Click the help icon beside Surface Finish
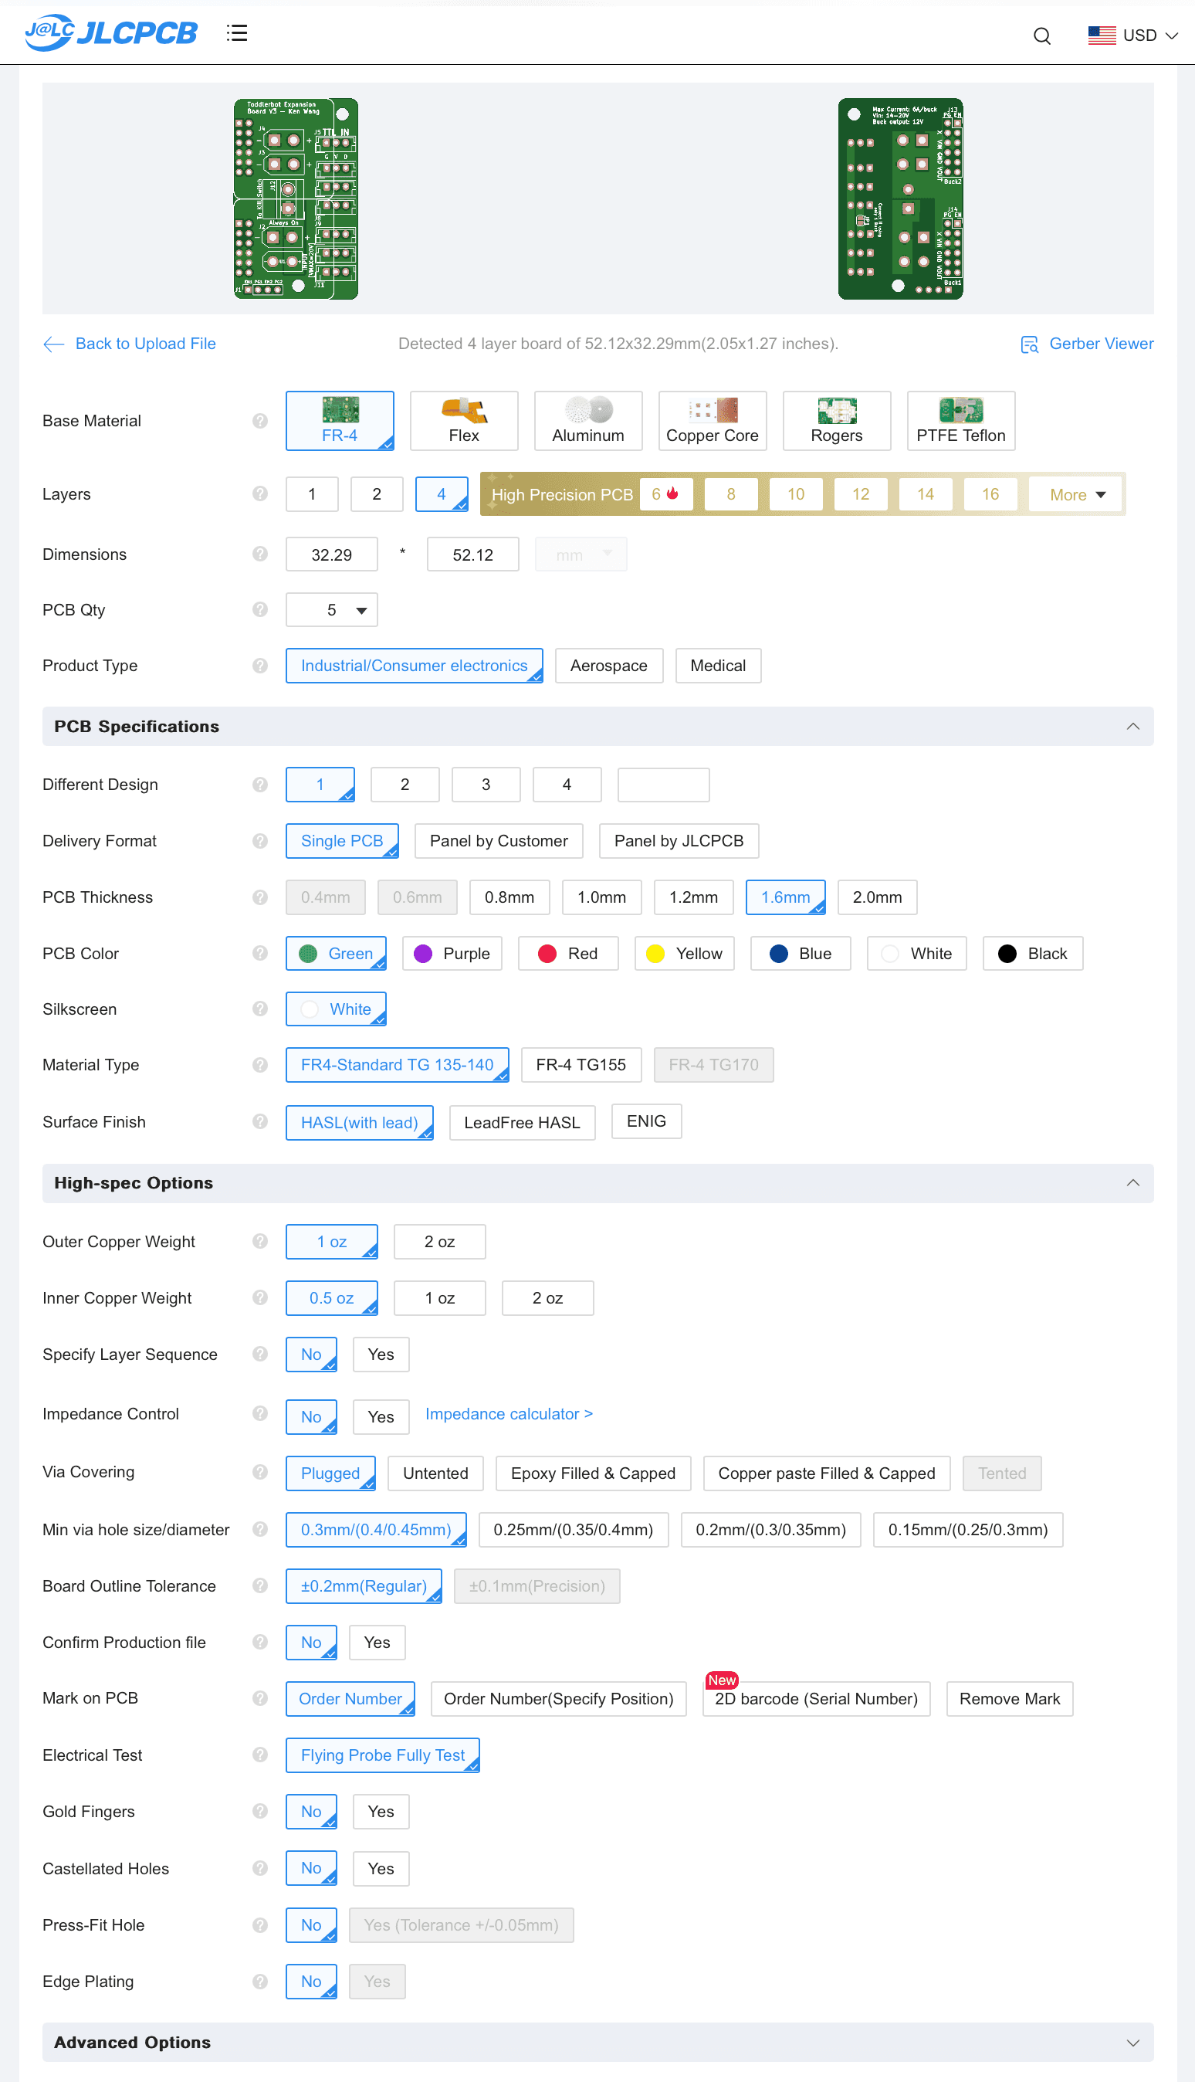 click(x=260, y=1121)
